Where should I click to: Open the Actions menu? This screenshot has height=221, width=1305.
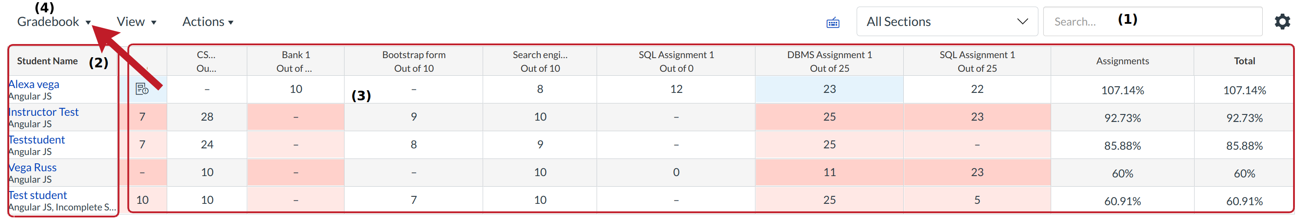click(208, 22)
